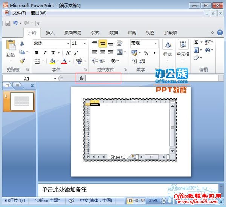226x207 pixels.
Task: Select the Cut scissors icon
Action: click(x=22, y=44)
